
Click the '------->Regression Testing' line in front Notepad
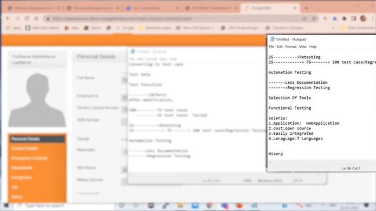pos(299,87)
